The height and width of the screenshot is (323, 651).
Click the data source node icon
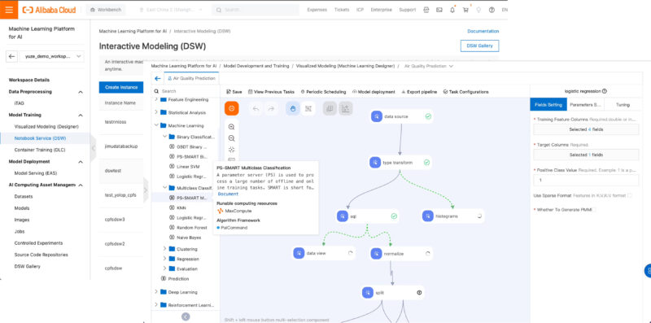point(377,116)
